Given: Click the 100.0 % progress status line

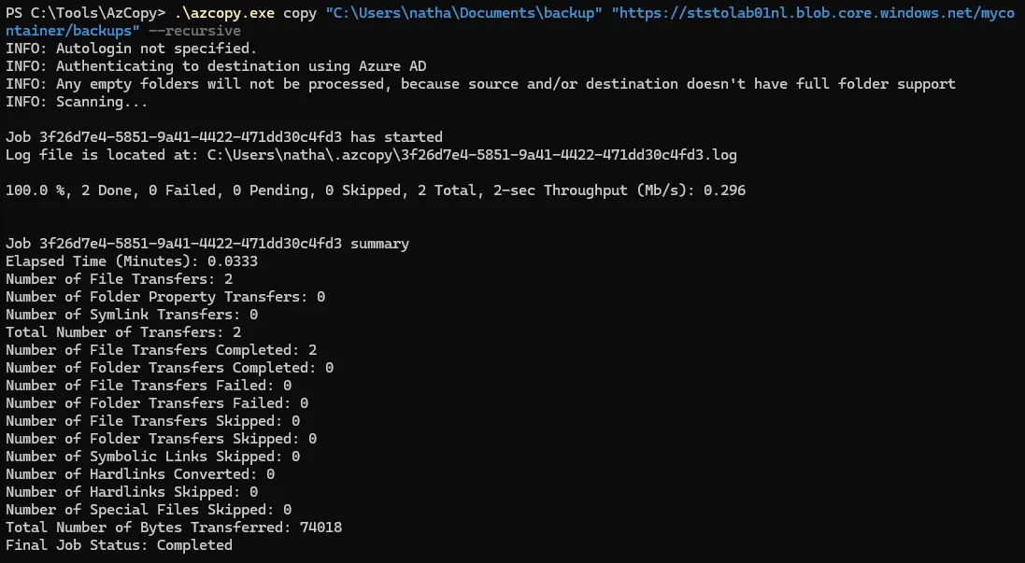Looking at the screenshot, I should 376,190.
